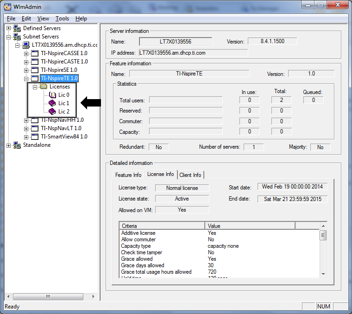Expand the Standalone tree node
The width and height of the screenshot is (352, 314).
(x=8, y=145)
